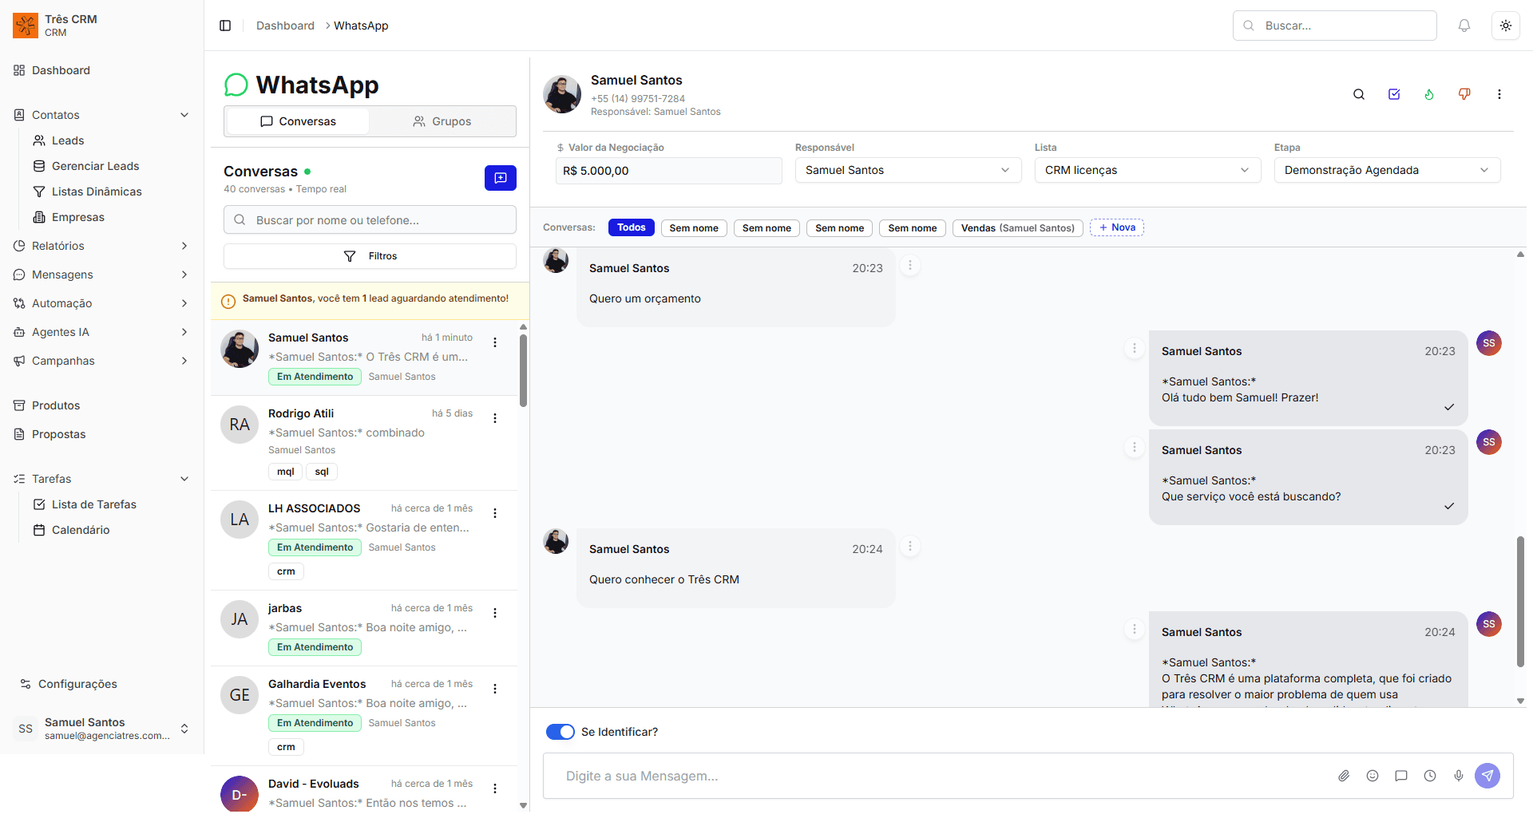Open the Etapa dropdown Demonstração Agendada
Viewport: 1533px width, 818px height.
1387,170
